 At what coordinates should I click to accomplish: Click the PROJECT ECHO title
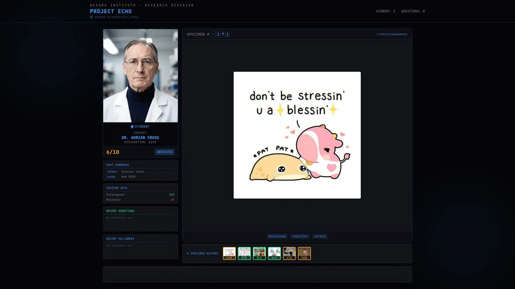click(x=111, y=11)
